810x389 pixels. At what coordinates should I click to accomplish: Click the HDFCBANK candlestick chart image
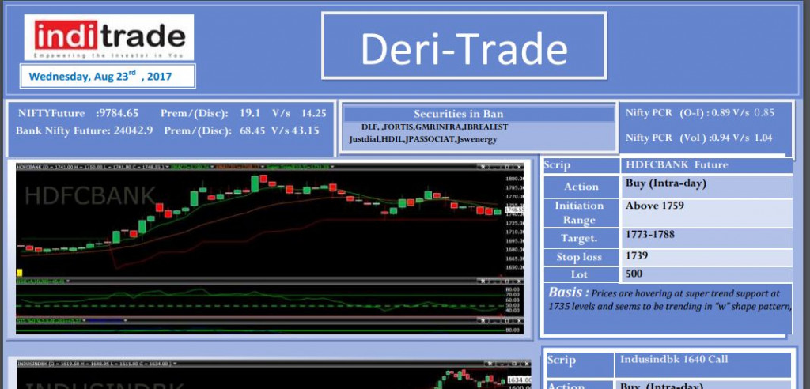pos(270,248)
